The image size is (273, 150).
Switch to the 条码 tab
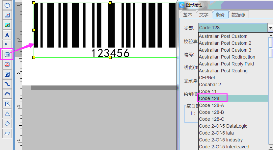220,14
